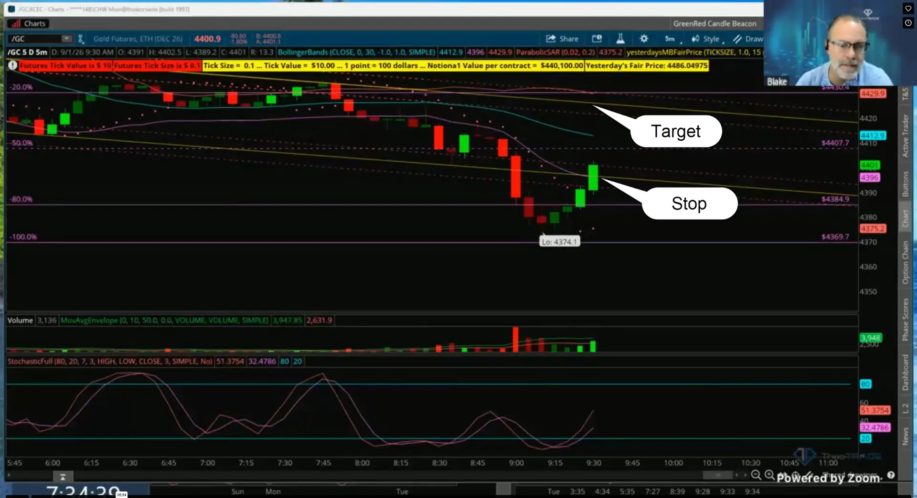
Task: Click the chart help question mark icon
Action: point(891,475)
